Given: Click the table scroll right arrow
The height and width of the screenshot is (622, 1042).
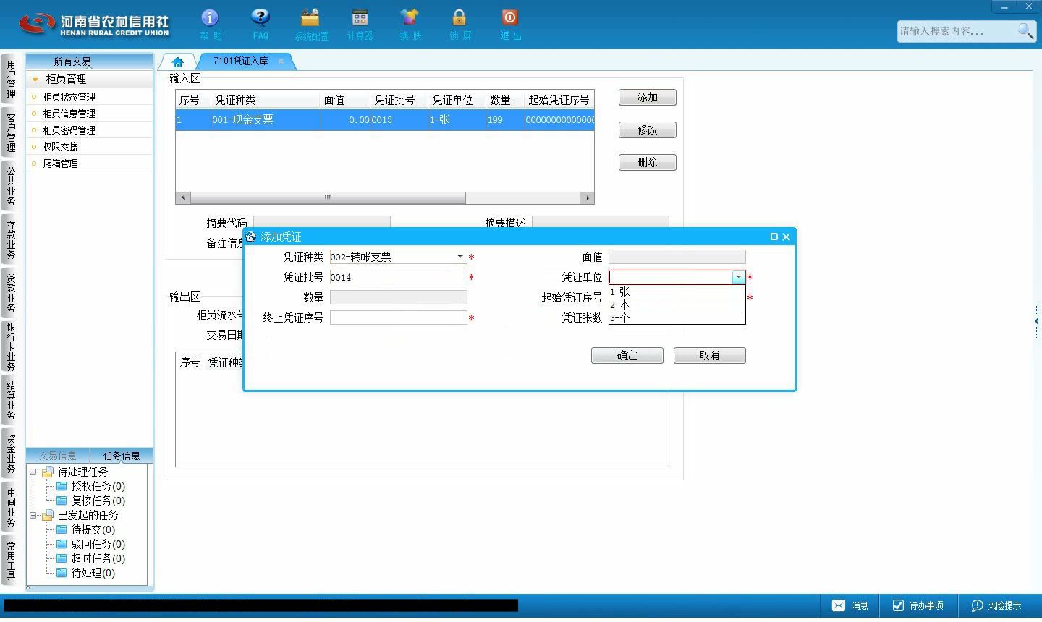Looking at the screenshot, I should 588,197.
